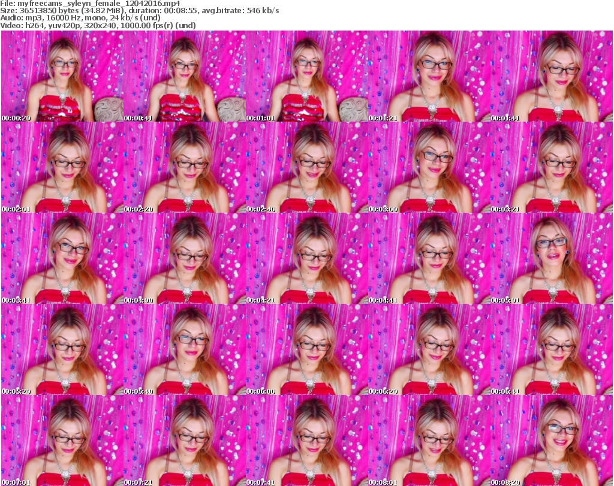View the frame captured at 00:02:01

point(62,167)
